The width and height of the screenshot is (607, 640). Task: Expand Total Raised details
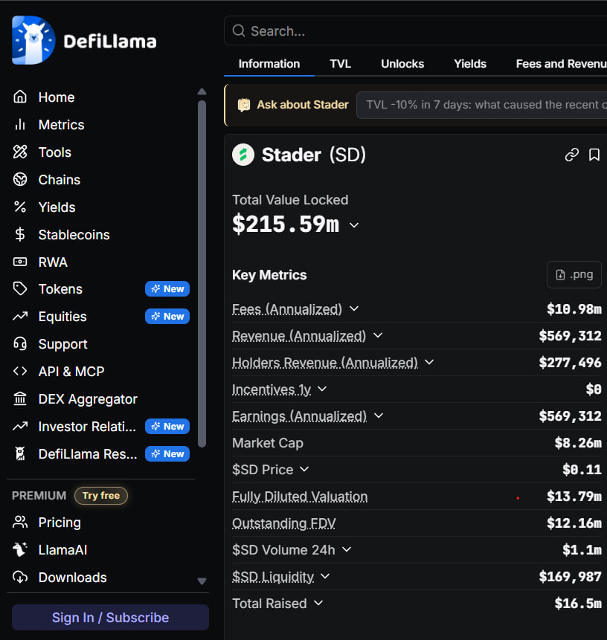pos(318,603)
